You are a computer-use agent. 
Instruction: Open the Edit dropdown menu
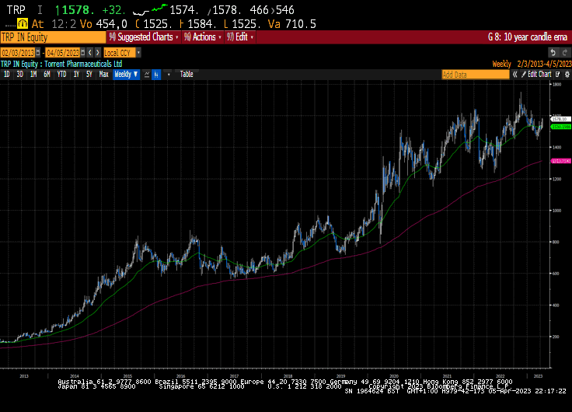click(240, 37)
